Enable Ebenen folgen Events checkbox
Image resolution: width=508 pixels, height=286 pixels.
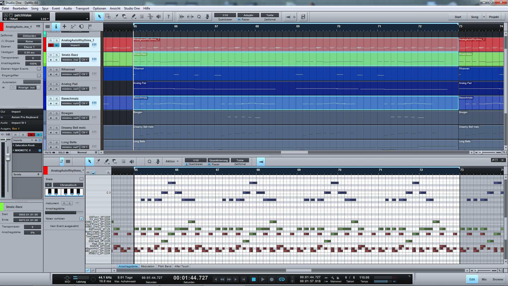[x=39, y=69]
